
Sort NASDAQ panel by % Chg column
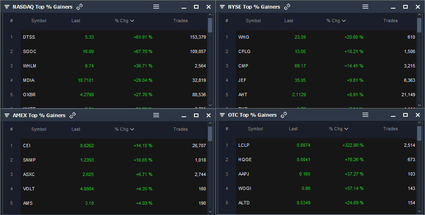click(124, 21)
